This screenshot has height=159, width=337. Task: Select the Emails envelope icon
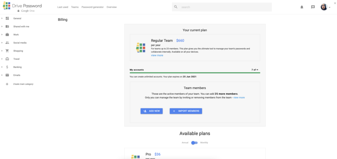point(7,75)
